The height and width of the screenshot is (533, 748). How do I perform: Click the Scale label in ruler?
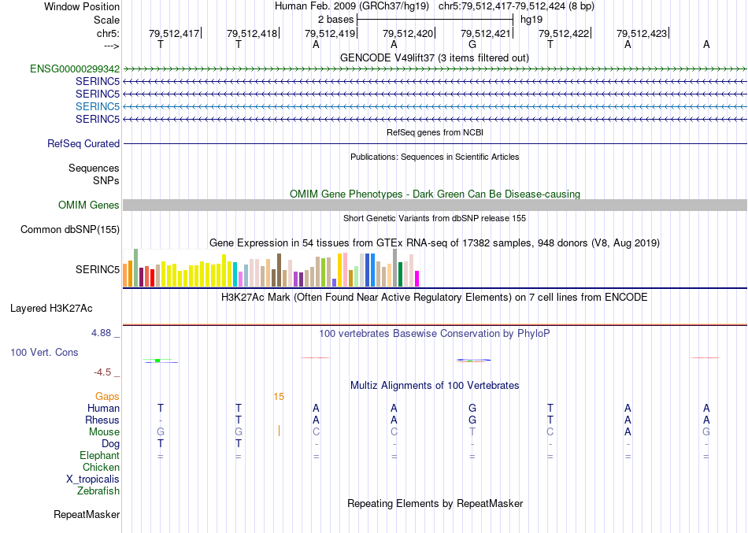(x=107, y=20)
